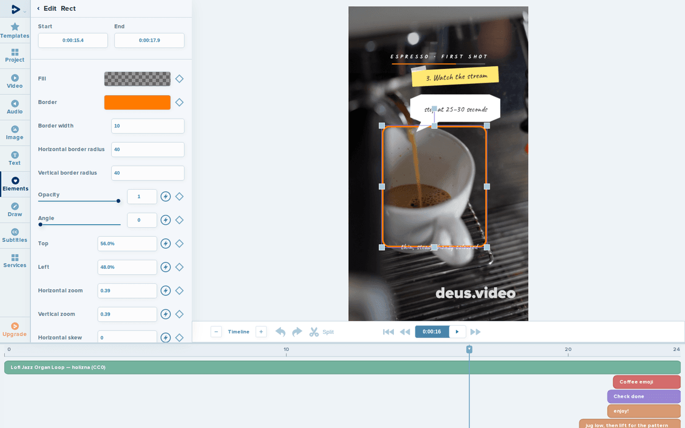Click the Horizontal border radius field

point(148,150)
